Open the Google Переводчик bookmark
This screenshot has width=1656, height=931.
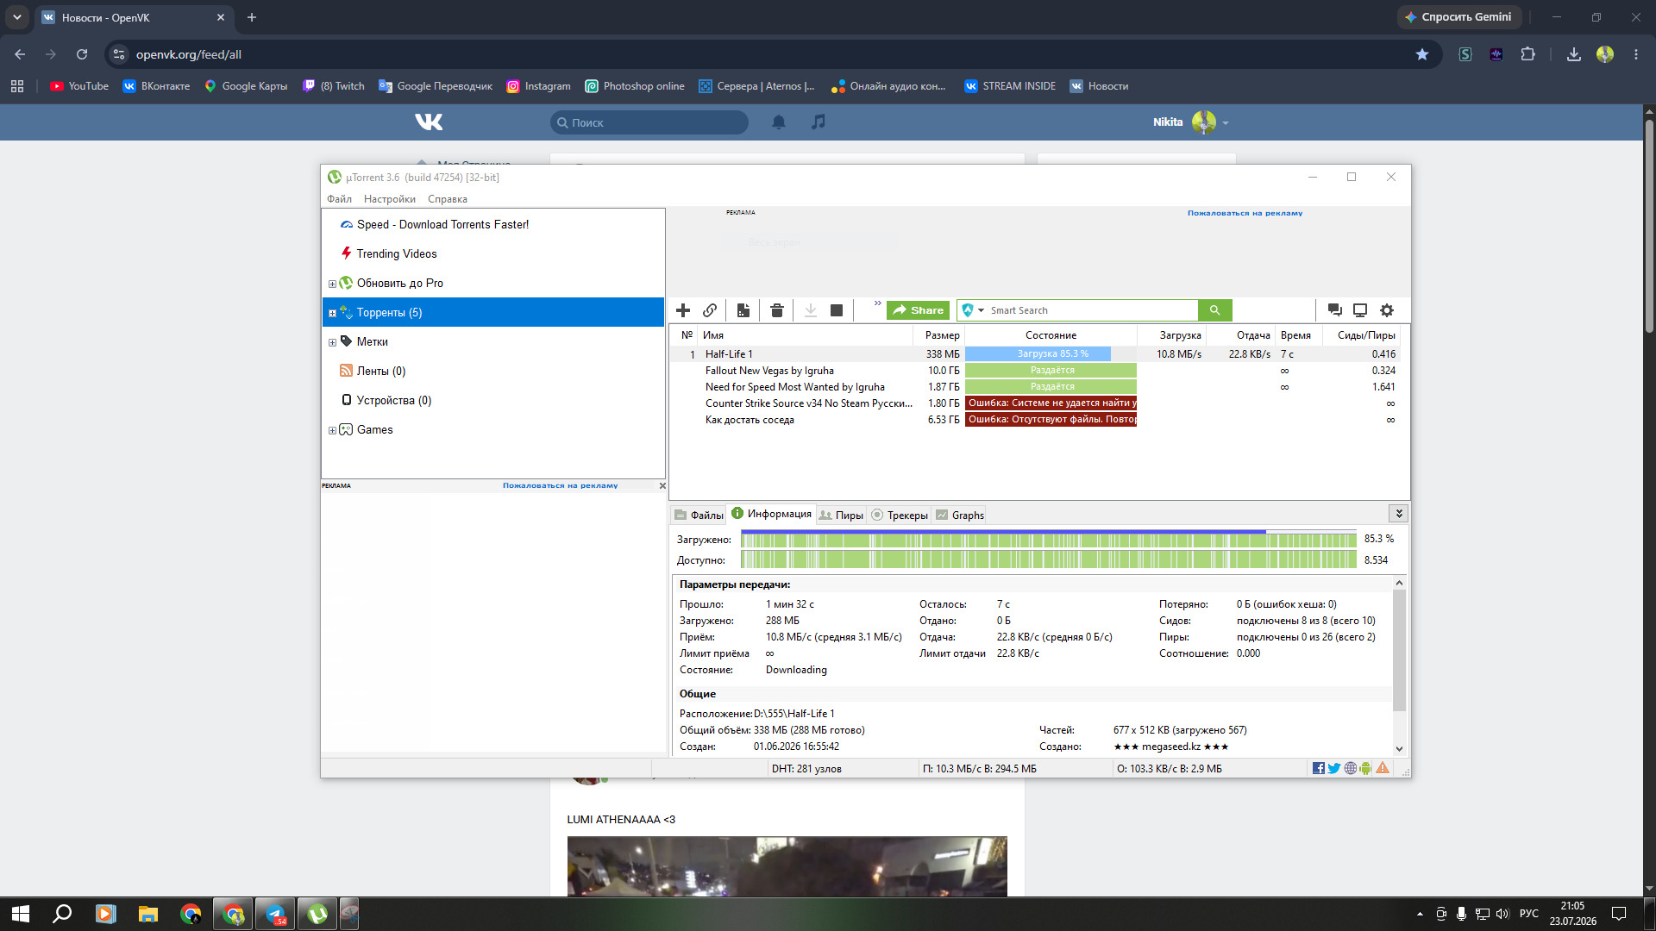click(436, 86)
